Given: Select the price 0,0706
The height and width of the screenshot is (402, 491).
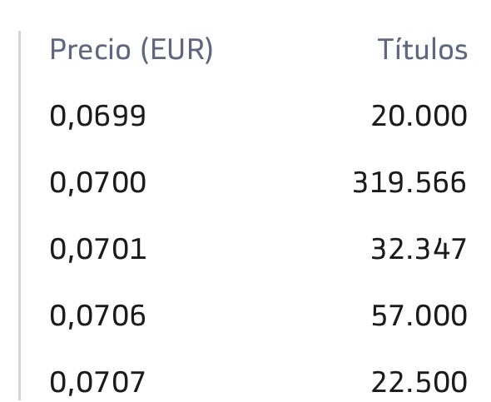Looking at the screenshot, I should pos(97,316).
